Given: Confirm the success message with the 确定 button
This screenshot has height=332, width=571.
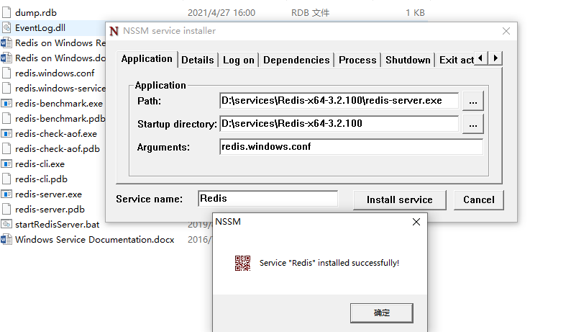Looking at the screenshot, I should [382, 313].
